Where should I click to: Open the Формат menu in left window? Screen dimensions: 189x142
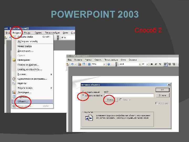point(27,33)
